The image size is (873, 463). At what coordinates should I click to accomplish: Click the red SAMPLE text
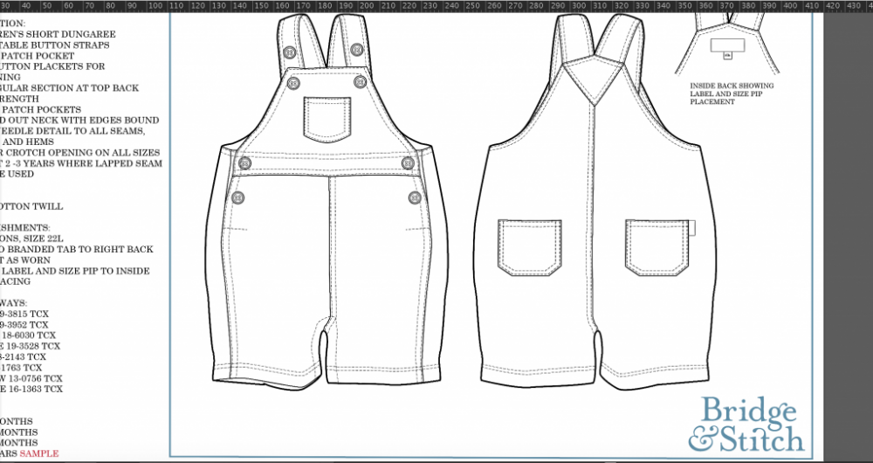coord(39,453)
